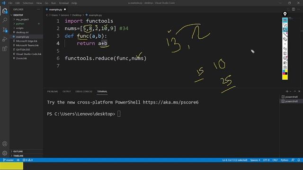Switch to the PROBLEMS tab

click(x=53, y=92)
